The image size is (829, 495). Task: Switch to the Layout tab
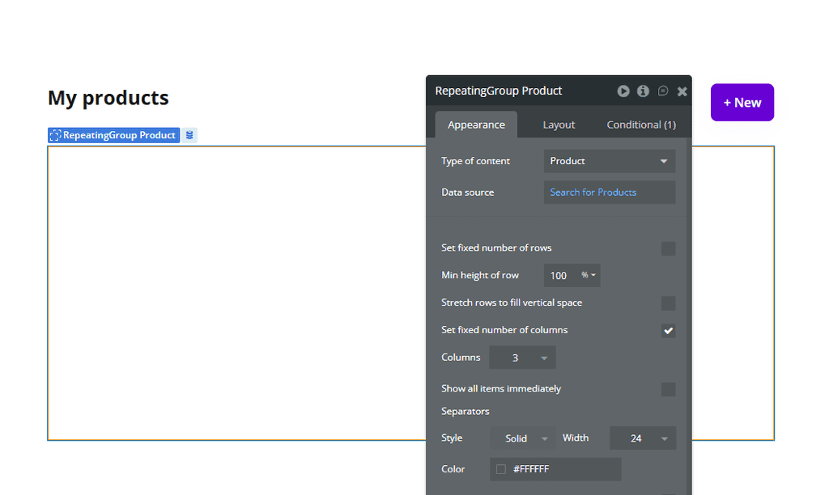point(559,125)
